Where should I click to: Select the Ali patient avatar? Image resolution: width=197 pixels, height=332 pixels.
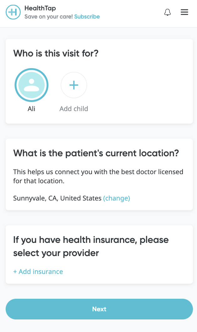click(32, 85)
